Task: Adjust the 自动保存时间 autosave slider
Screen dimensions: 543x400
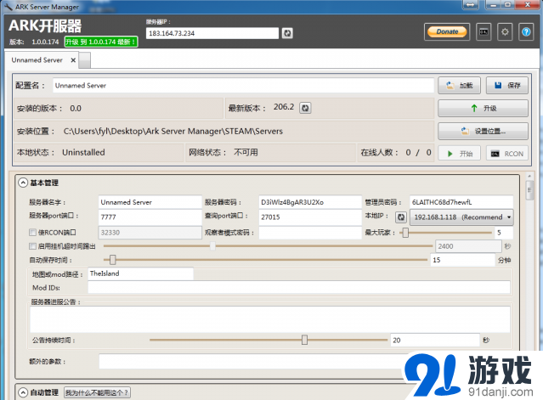Action: click(112, 260)
